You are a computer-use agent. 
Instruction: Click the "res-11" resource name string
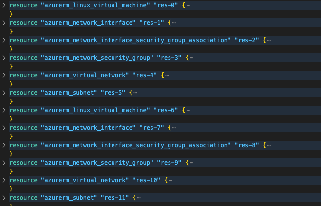click(114, 198)
